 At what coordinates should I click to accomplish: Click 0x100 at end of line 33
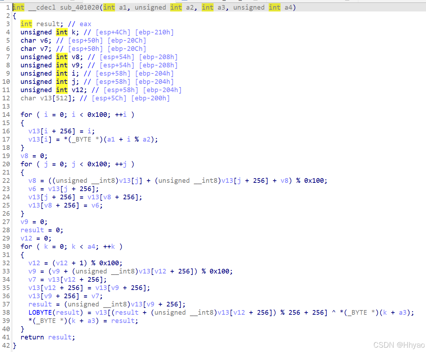pyautogui.click(x=219, y=271)
